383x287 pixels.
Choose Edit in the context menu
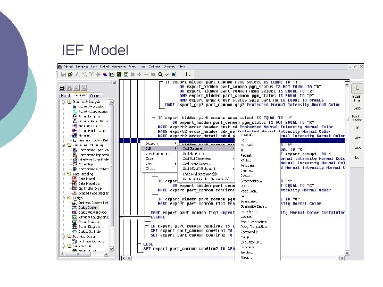159,148
